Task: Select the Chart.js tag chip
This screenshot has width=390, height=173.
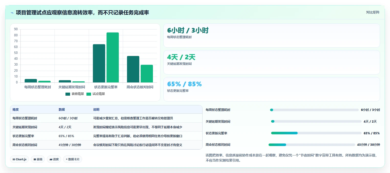Action: point(19,159)
